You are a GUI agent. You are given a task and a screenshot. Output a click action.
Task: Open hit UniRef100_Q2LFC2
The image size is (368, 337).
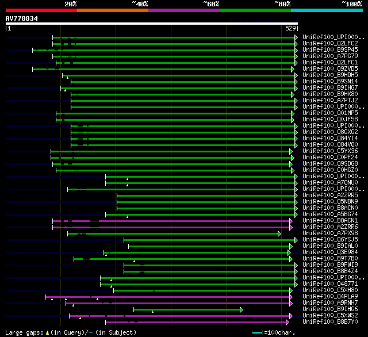point(330,43)
